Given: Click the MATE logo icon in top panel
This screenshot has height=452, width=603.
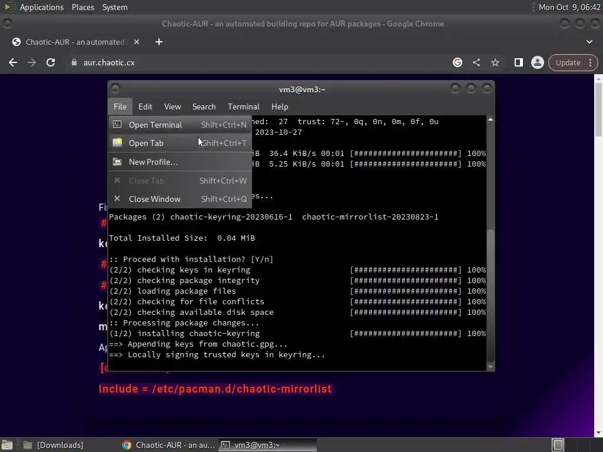Looking at the screenshot, I should [x=9, y=7].
